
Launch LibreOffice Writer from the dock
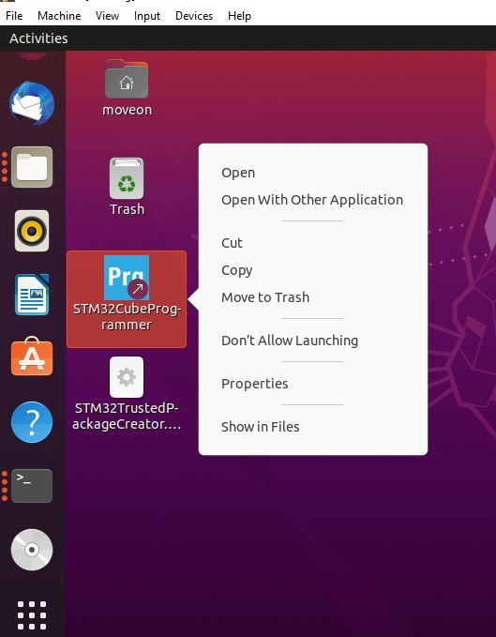click(x=32, y=295)
